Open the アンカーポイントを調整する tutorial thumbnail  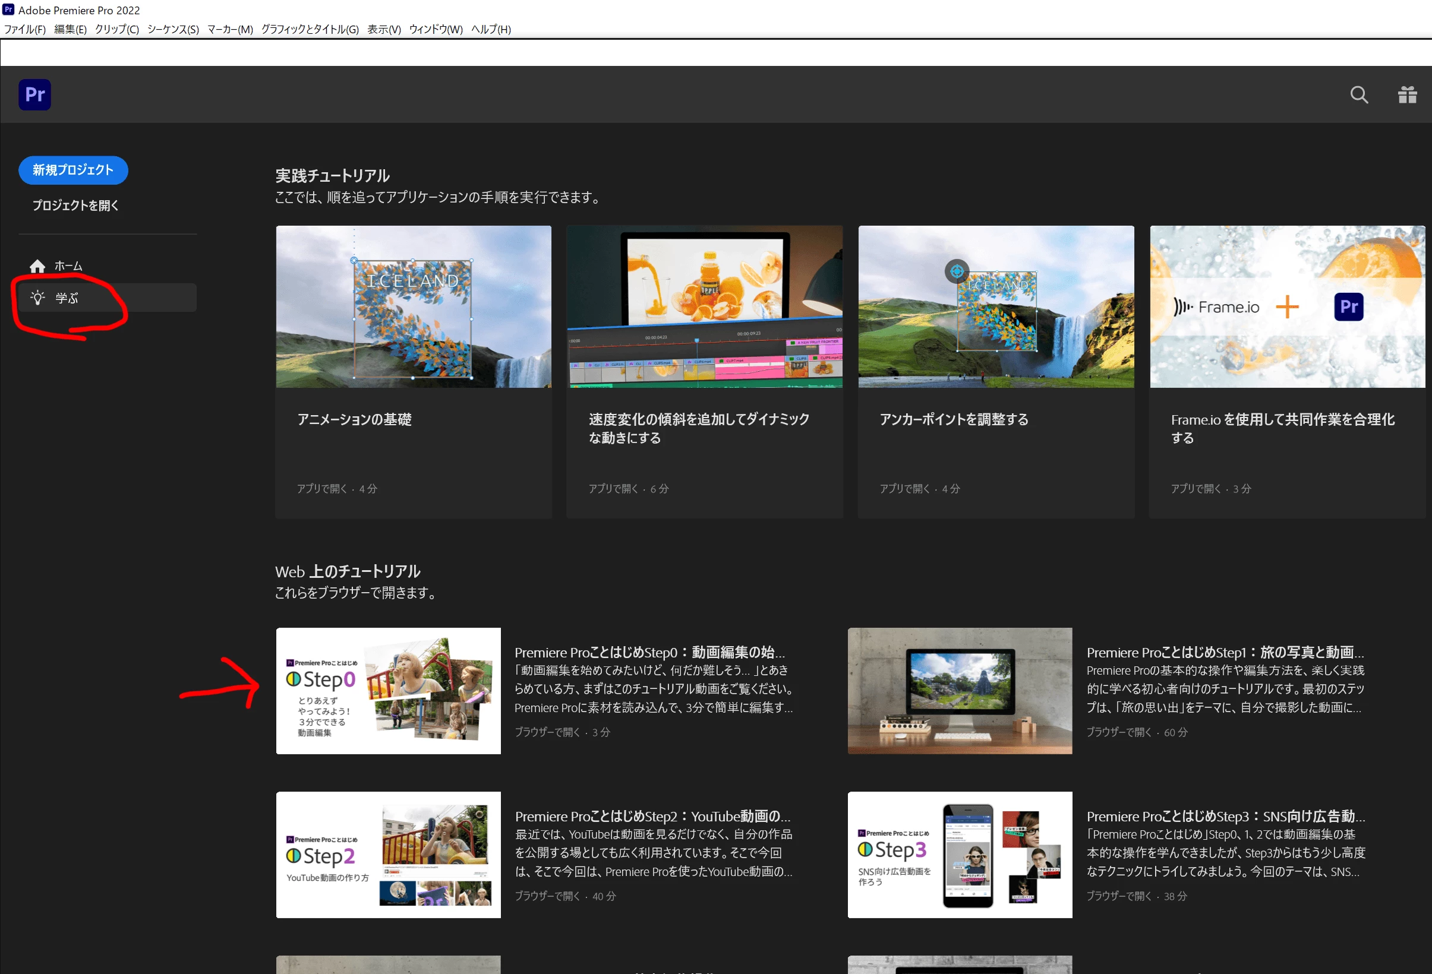tap(996, 307)
